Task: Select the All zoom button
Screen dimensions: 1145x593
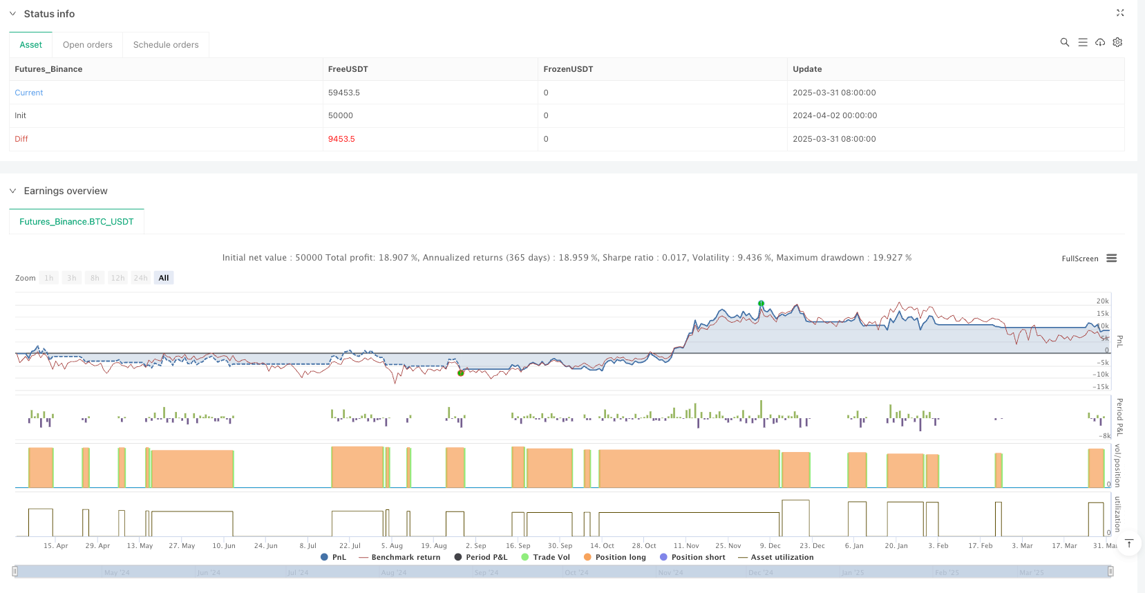Action: click(x=164, y=278)
